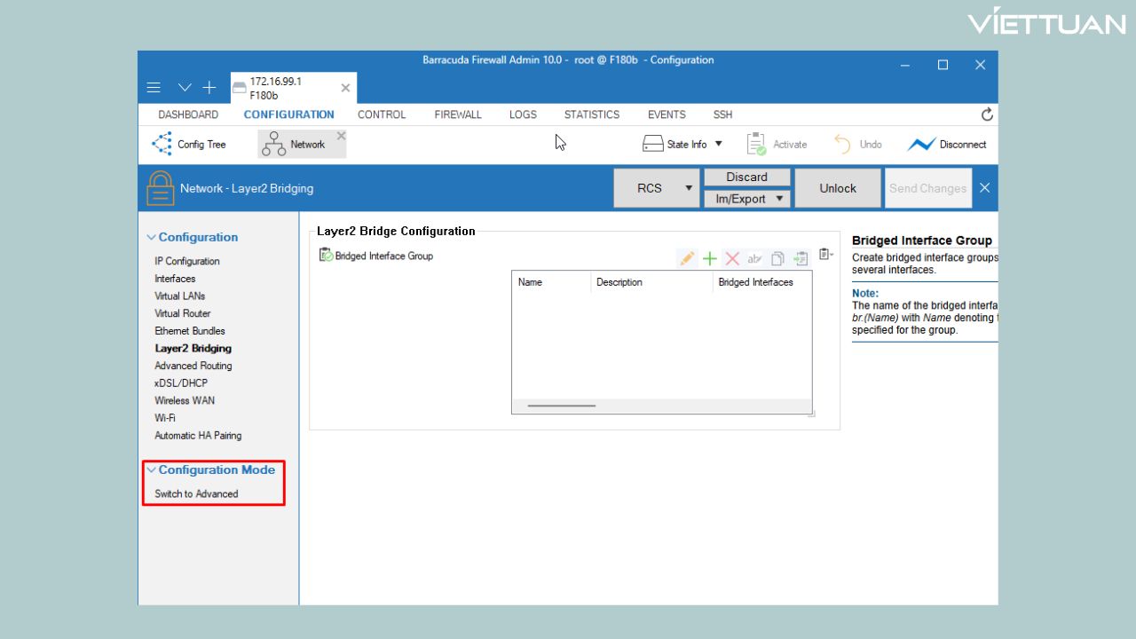This screenshot has width=1136, height=639.
Task: Click the pencil edit icon
Action: point(687,258)
